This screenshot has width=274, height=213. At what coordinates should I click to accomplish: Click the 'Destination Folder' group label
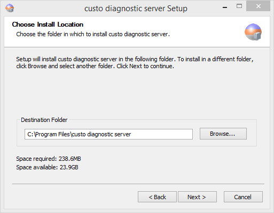[x=44, y=120]
